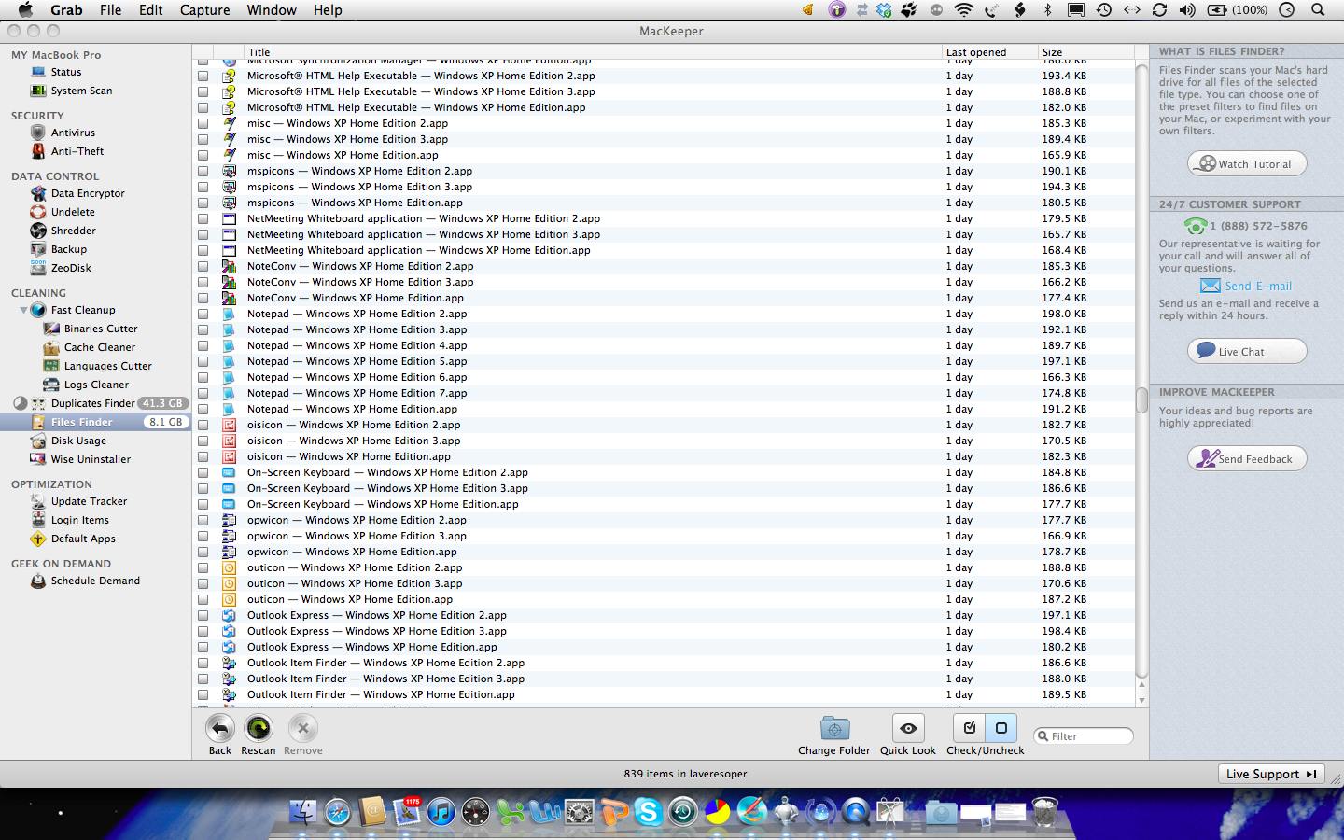This screenshot has height=840, width=1344.
Task: Select opwicon Windows XP Home Edition 3.app row
Action: click(665, 536)
